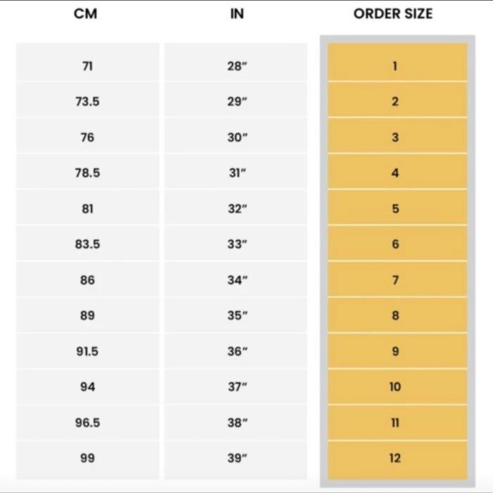Select the 39" inches cell
493x493 pixels.
click(x=237, y=458)
